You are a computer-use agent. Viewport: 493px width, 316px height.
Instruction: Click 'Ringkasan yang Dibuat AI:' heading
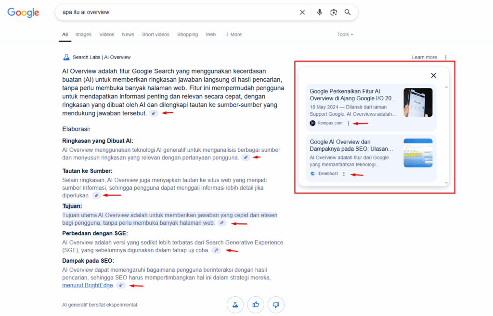coord(97,141)
